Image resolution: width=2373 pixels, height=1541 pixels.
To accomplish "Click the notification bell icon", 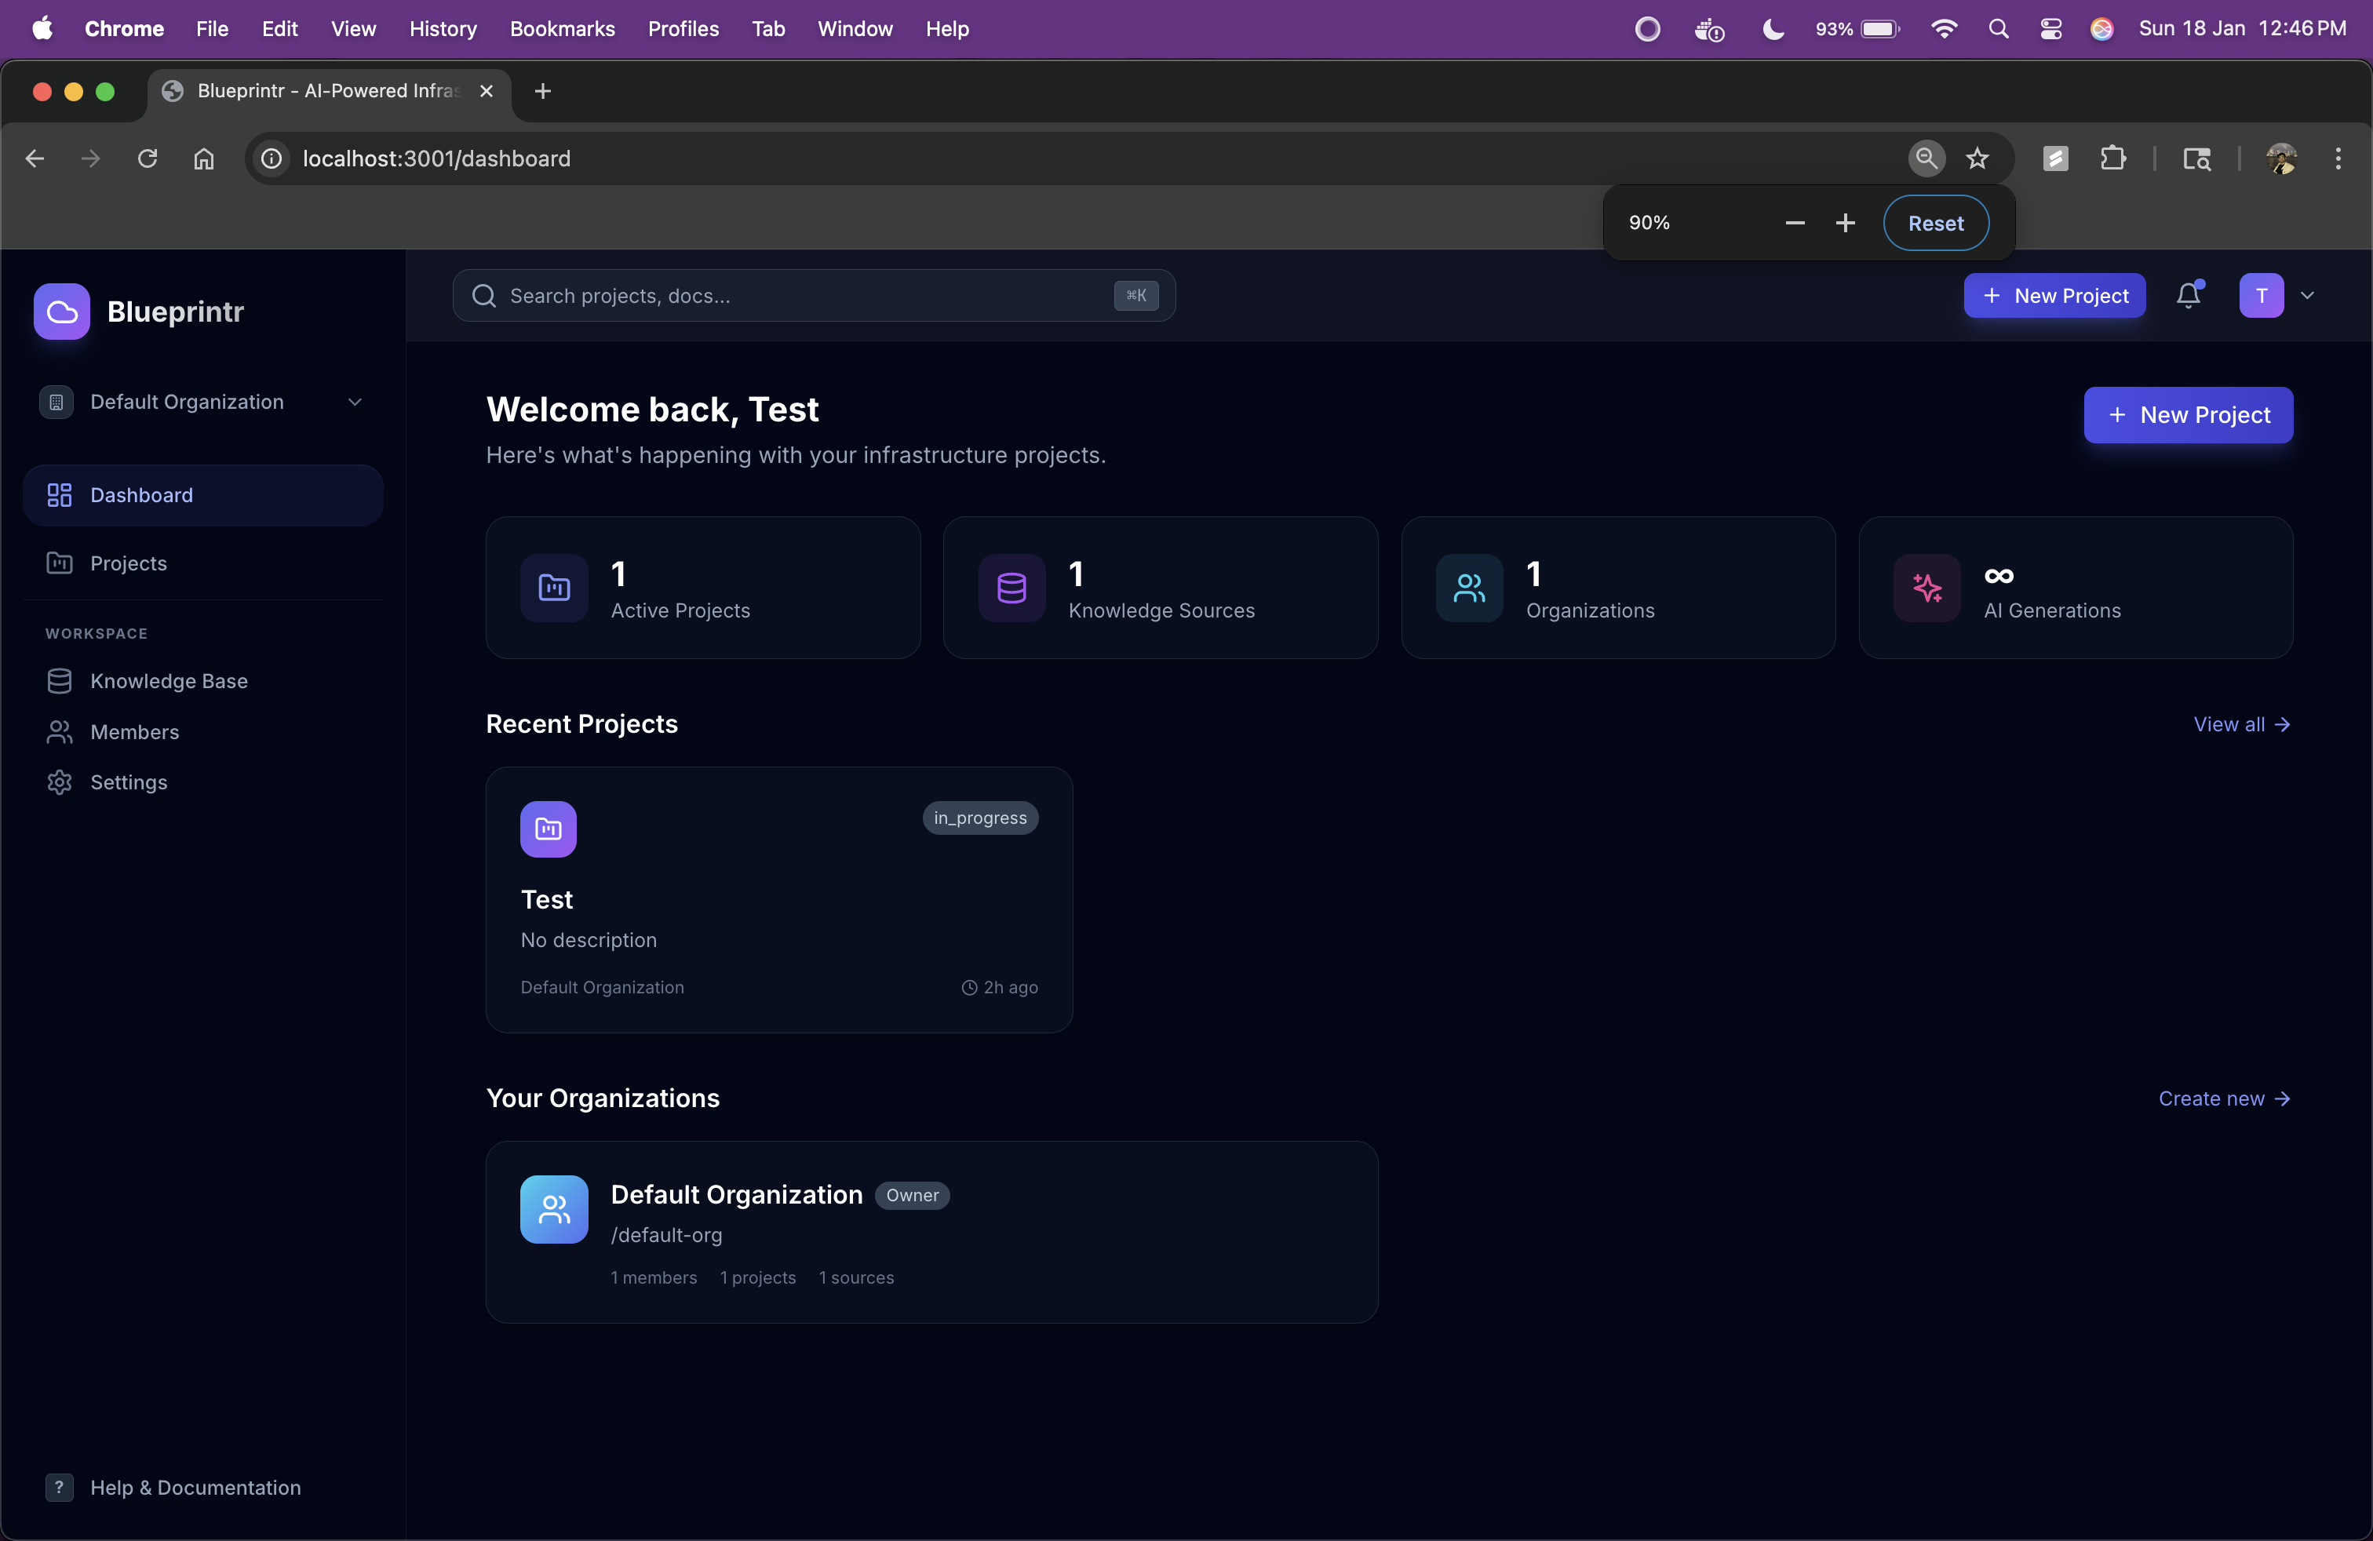I will pos(2188,295).
